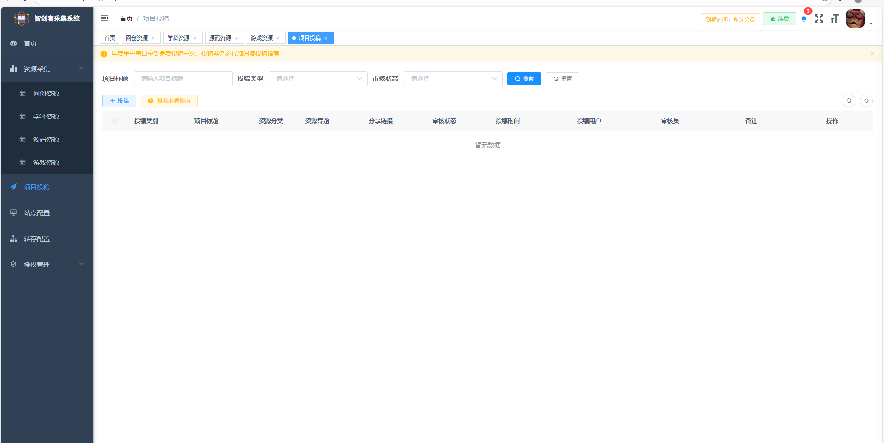Open 投稿必看指南 guide
Screen dimensions: 884x443
tap(169, 100)
